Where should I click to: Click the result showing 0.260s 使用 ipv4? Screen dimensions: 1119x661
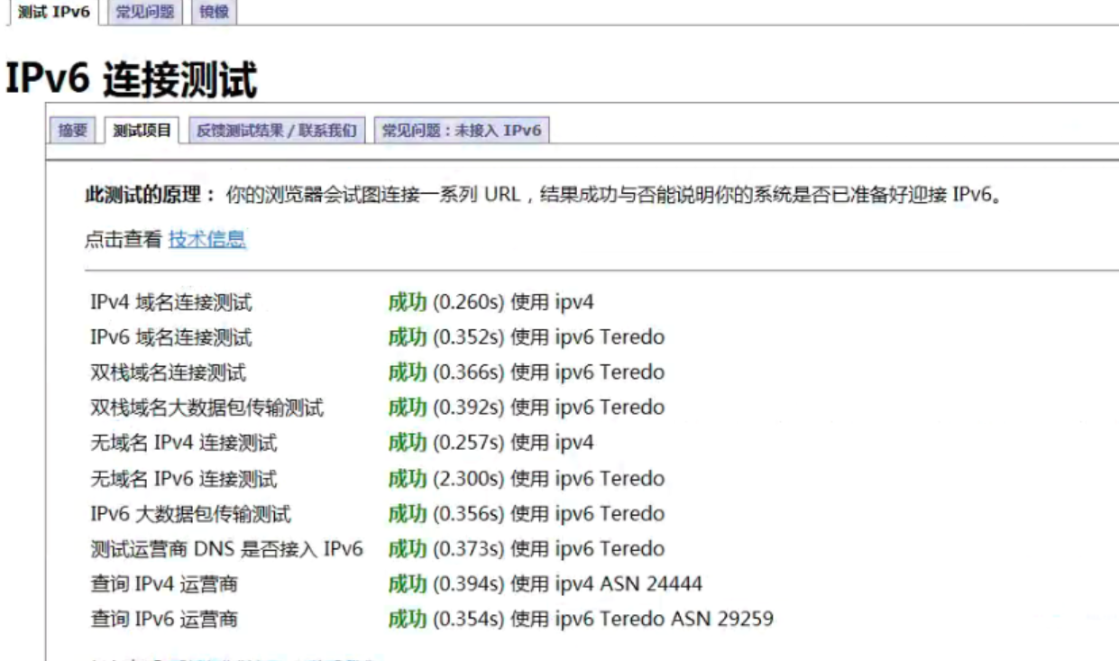coord(491,302)
